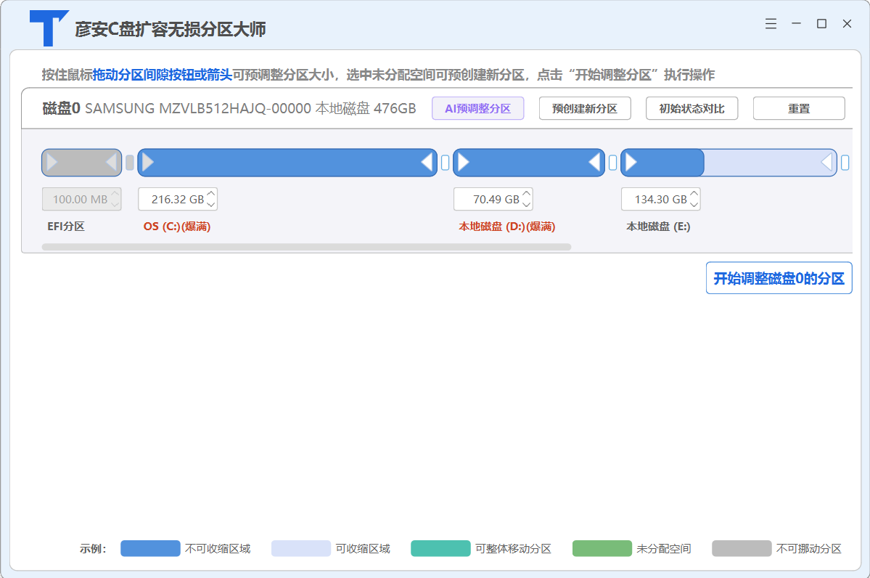Click the 134.30 GB size field
870x578 pixels.
pyautogui.click(x=661, y=200)
